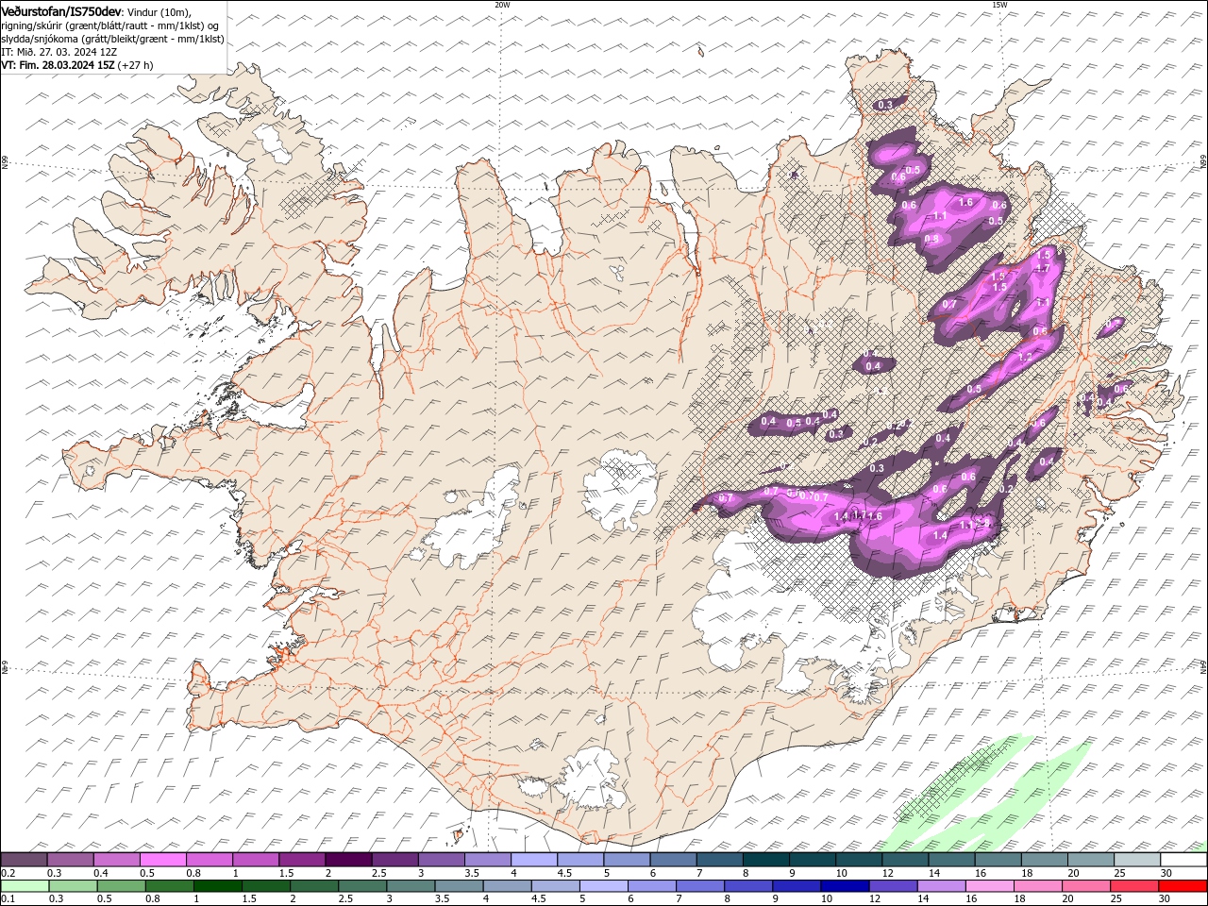The height and width of the screenshot is (906, 1208).
Task: Click the 1.2 snowfall value on the map
Action: (1025, 357)
